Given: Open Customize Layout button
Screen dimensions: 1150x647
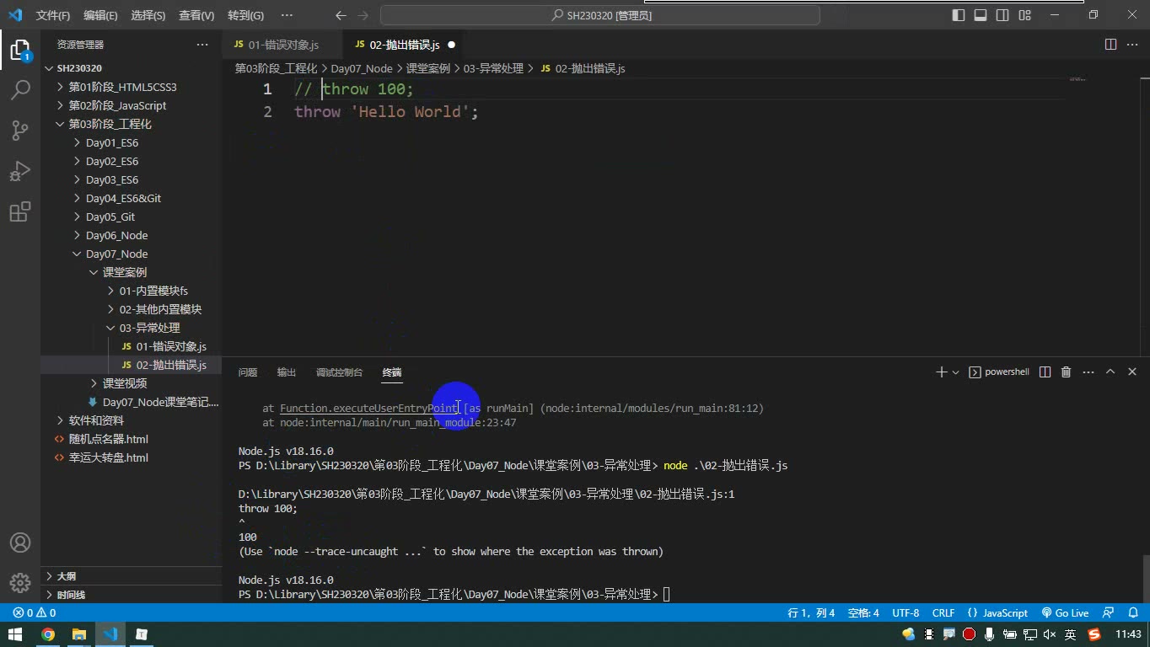Looking at the screenshot, I should coord(1025,15).
